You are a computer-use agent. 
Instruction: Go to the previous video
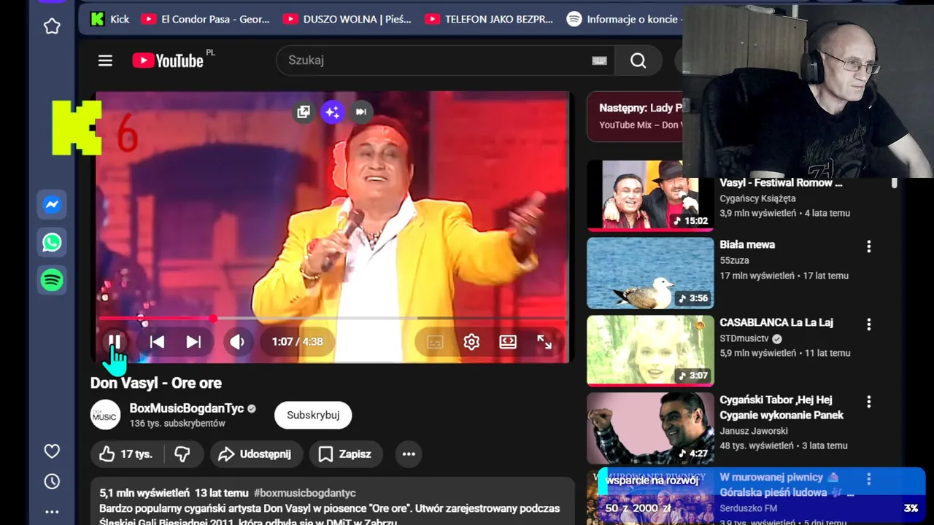(157, 341)
